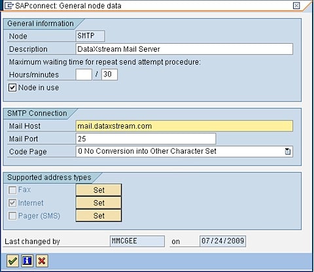Click the Mail Host label
Viewport: 314px width, 272px height.
pos(25,126)
